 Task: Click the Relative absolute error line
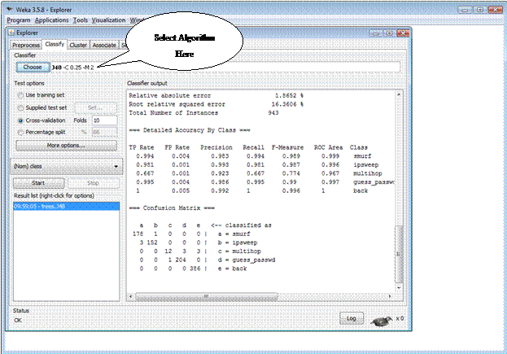tap(216, 96)
